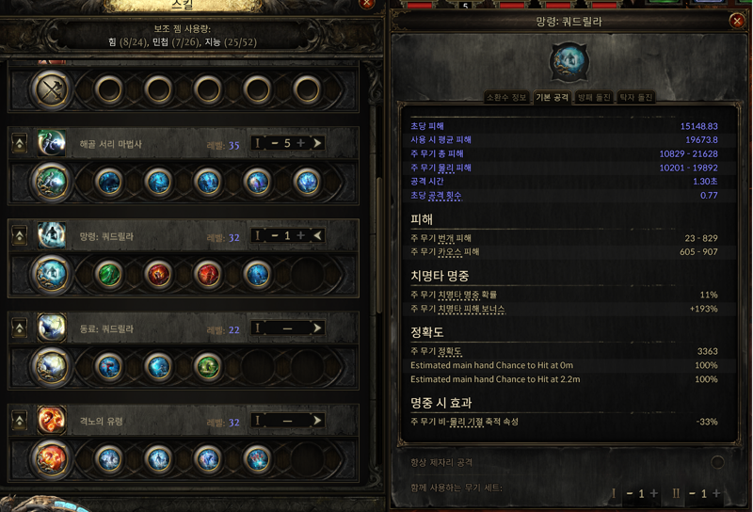This screenshot has width=753, height=512.
Task: Decrease weapon set II count with minus
Action: click(x=692, y=493)
